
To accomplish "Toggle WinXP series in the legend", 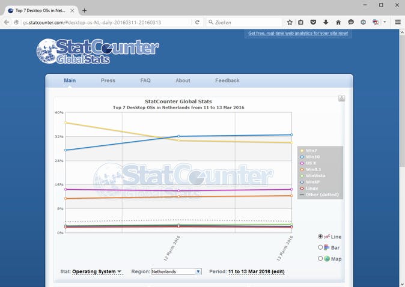I will tap(310, 182).
